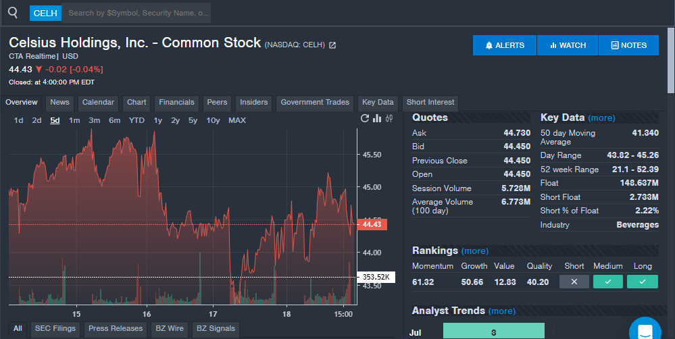Set chart range to 6m

coord(114,120)
